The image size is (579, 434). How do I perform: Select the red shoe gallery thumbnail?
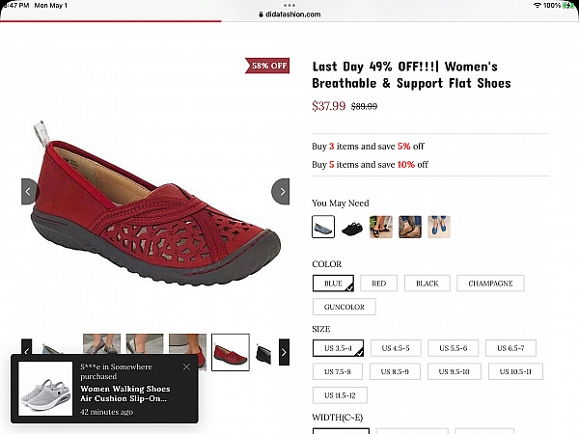point(231,352)
